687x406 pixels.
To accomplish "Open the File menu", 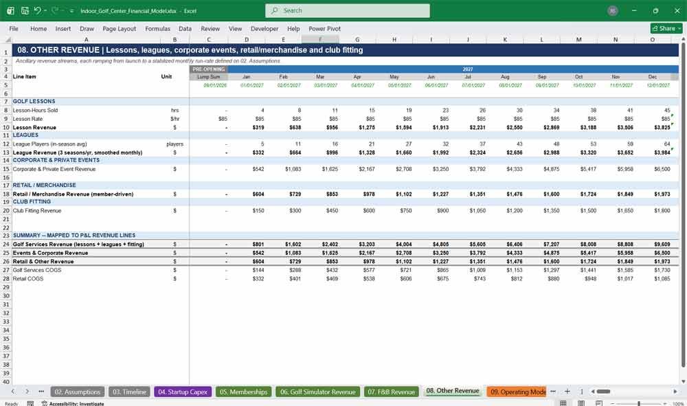I will [14, 28].
